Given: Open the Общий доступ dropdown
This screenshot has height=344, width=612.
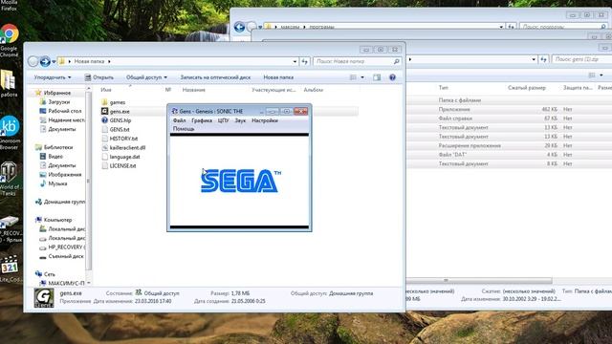Looking at the screenshot, I should pos(146,77).
